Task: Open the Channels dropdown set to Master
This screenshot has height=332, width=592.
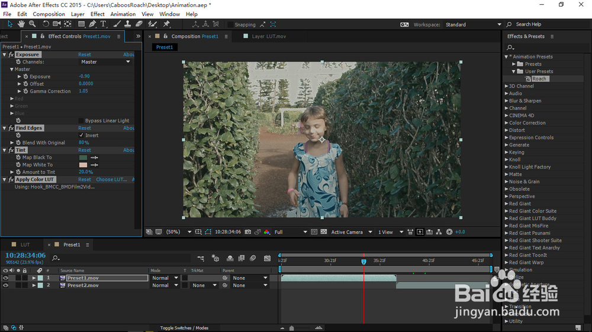Action: pyautogui.click(x=105, y=62)
